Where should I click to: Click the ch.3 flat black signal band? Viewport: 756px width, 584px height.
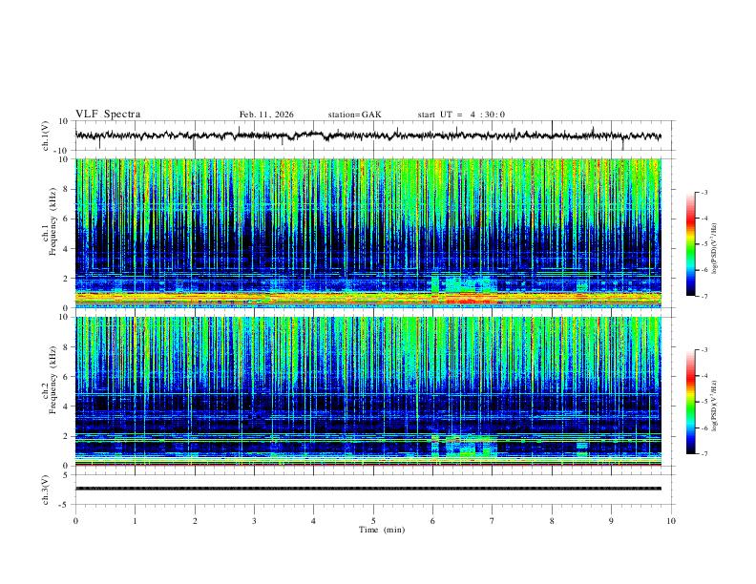click(368, 489)
